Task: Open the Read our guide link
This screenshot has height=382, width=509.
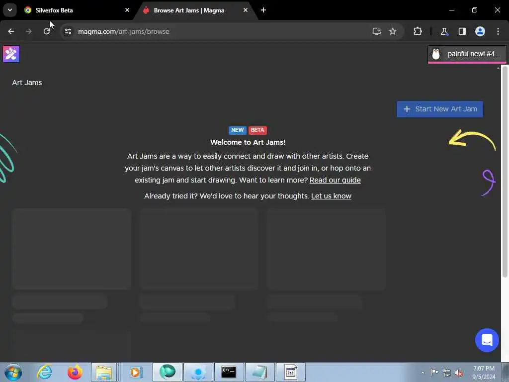Action: click(x=335, y=180)
